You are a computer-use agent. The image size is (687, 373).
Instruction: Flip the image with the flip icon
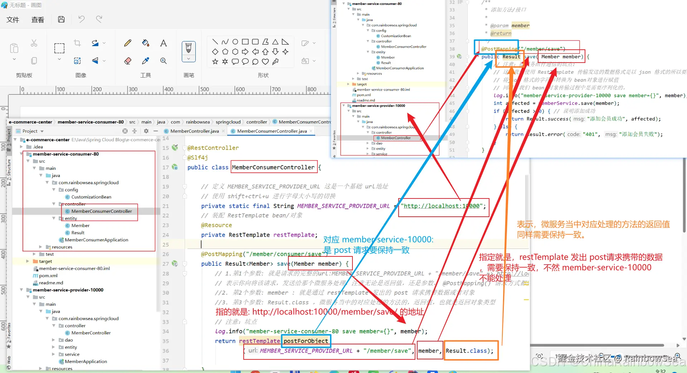coord(95,61)
